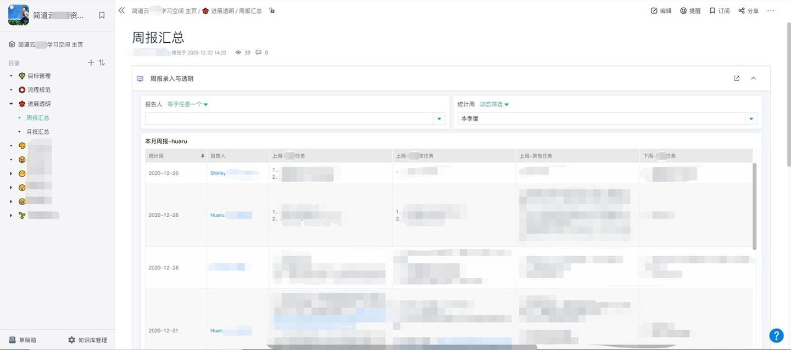Click the Huaru reporter link
The width and height of the screenshot is (791, 350).
(x=218, y=215)
